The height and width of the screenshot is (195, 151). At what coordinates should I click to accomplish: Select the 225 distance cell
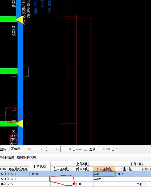[18, 184]
